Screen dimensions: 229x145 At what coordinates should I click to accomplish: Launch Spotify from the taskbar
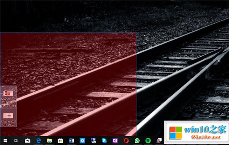[148, 141]
